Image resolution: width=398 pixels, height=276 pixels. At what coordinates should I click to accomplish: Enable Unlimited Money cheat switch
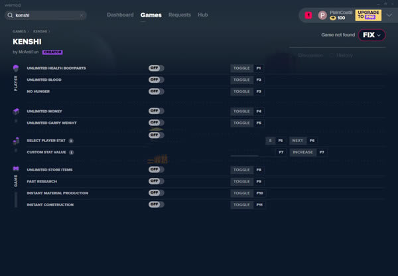point(157,111)
